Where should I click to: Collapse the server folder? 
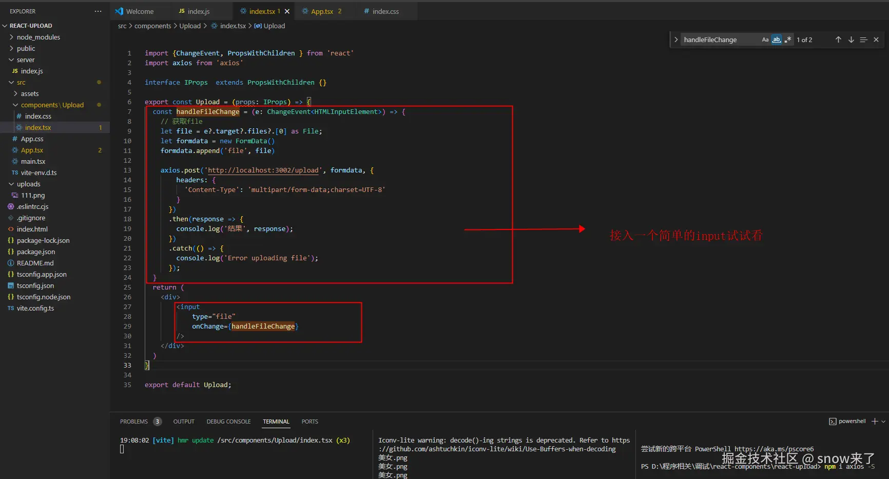(26, 60)
